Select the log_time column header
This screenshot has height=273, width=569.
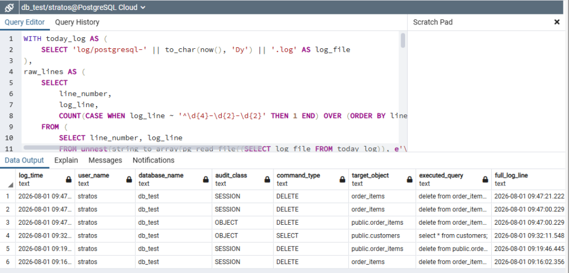[x=45, y=179]
